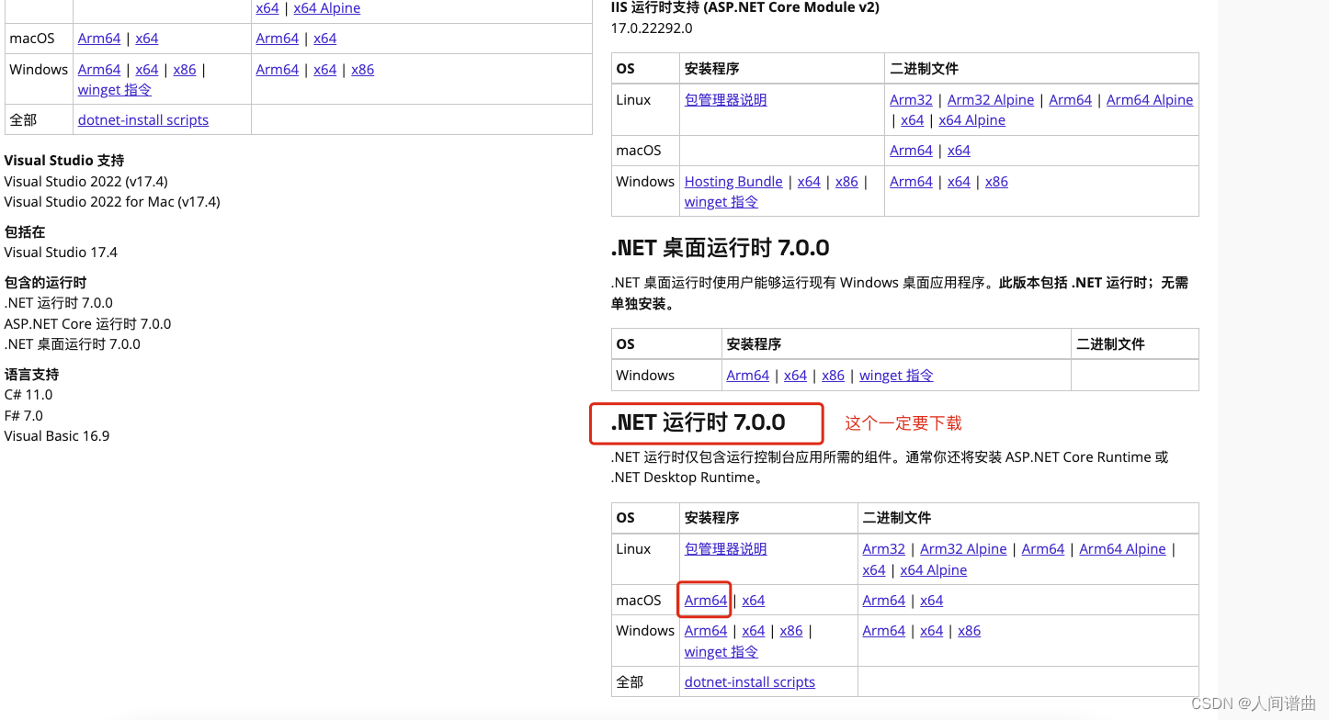Click macOS x64 installer in runtime table
The height and width of the screenshot is (720, 1329).
click(x=753, y=600)
